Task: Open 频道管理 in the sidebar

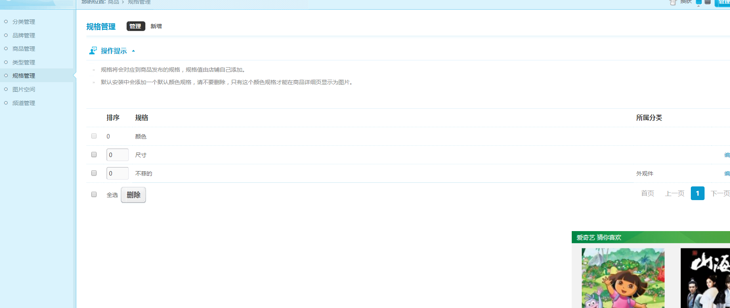Action: click(x=23, y=103)
